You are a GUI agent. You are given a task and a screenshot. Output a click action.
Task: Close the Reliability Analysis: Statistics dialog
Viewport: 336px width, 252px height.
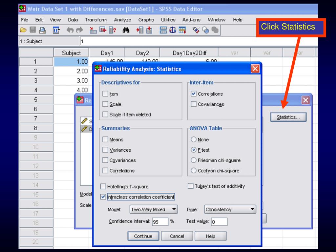coord(255,69)
